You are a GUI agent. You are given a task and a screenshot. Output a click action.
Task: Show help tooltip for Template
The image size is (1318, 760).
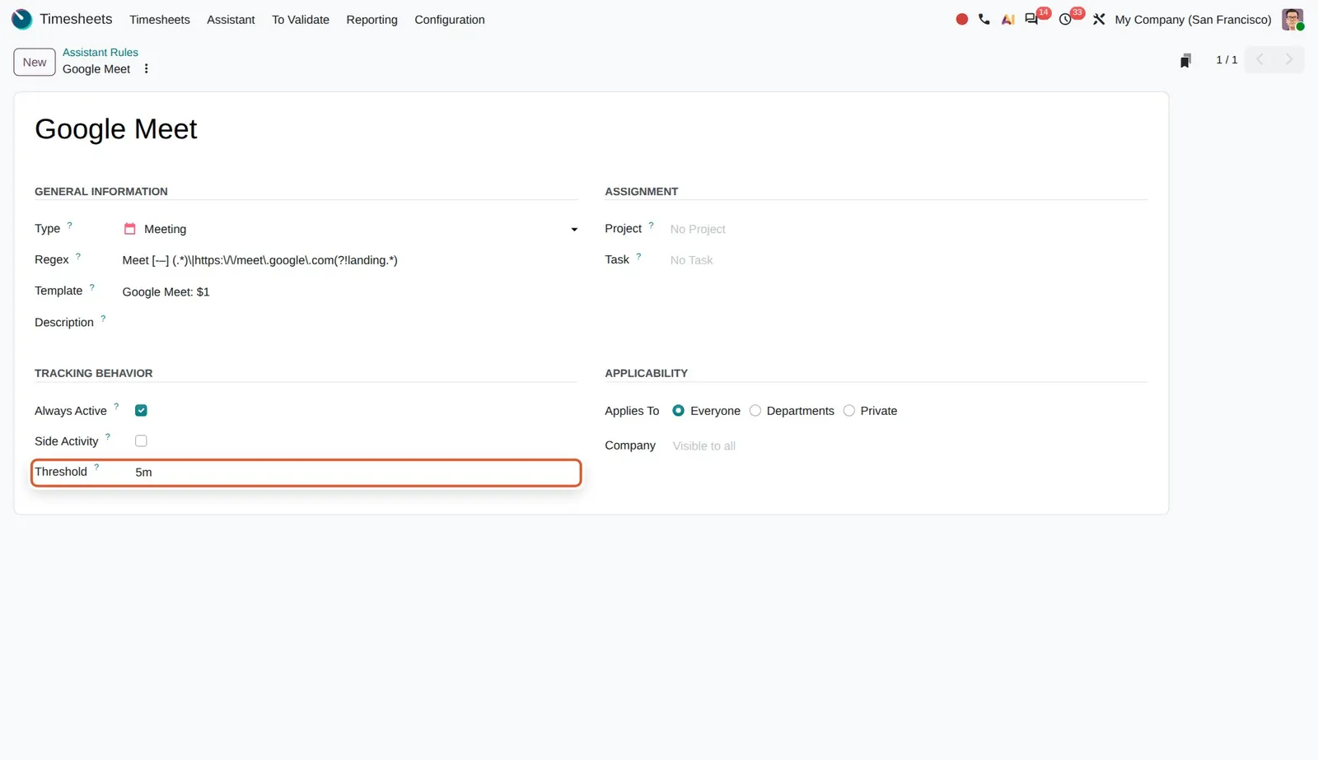click(92, 287)
